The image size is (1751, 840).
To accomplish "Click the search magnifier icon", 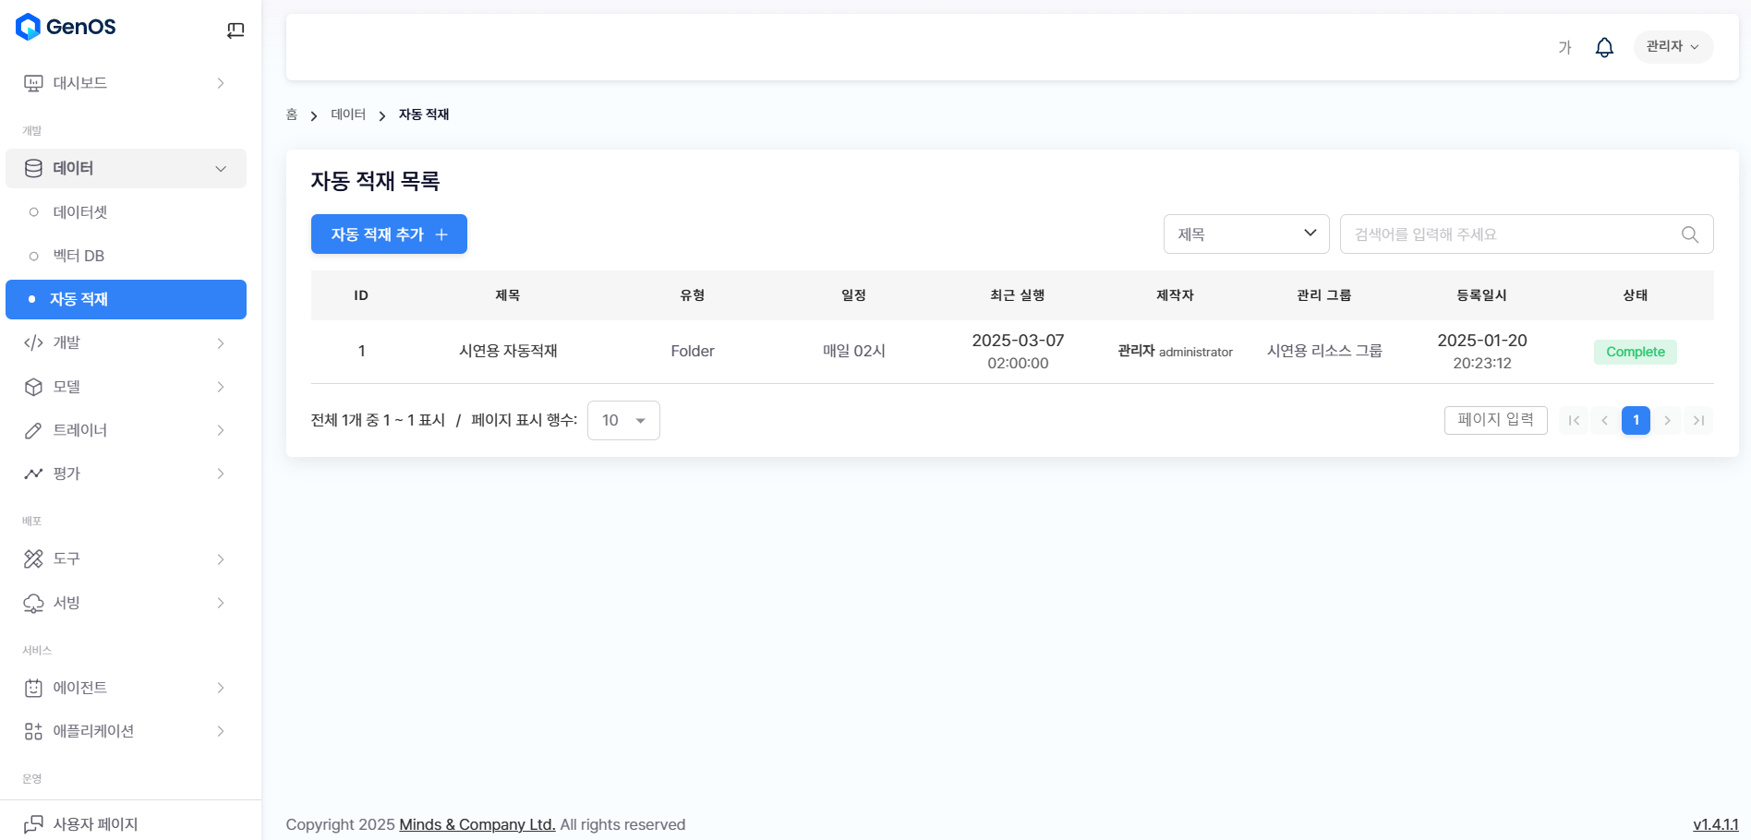I will pos(1689,234).
